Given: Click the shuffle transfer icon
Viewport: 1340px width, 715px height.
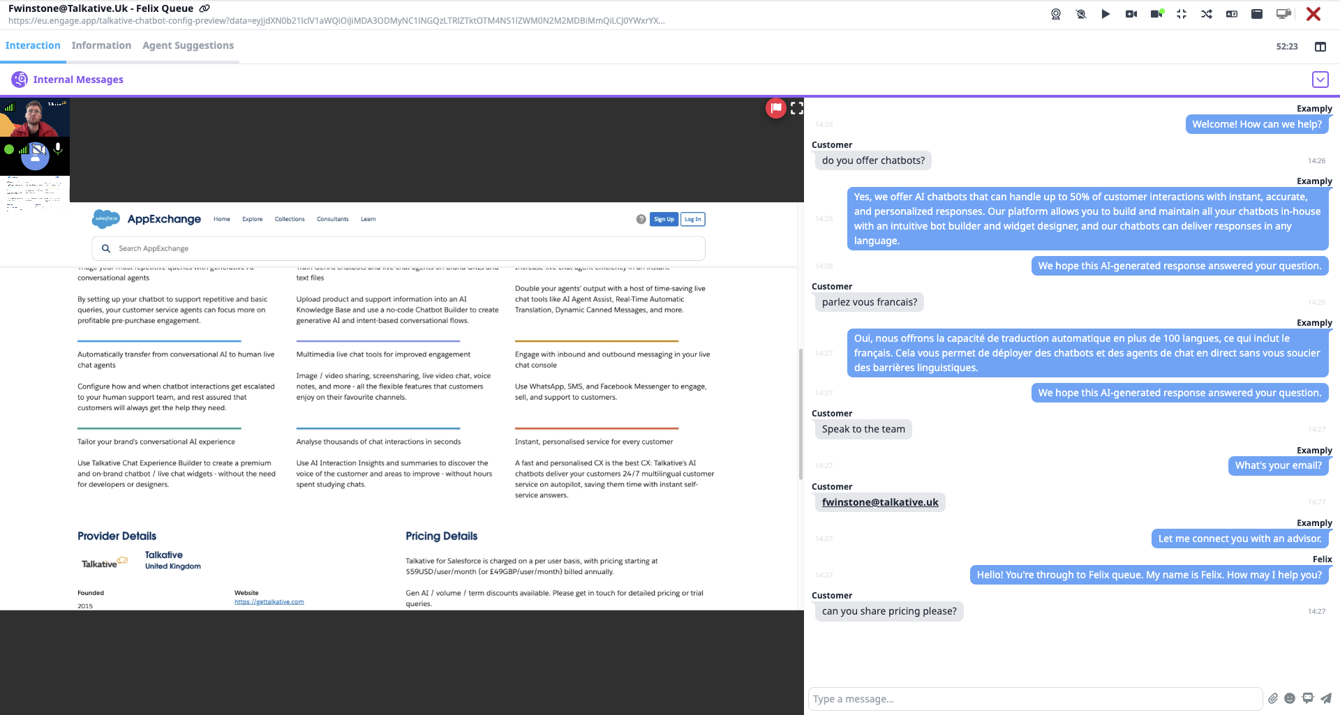Looking at the screenshot, I should point(1207,14).
